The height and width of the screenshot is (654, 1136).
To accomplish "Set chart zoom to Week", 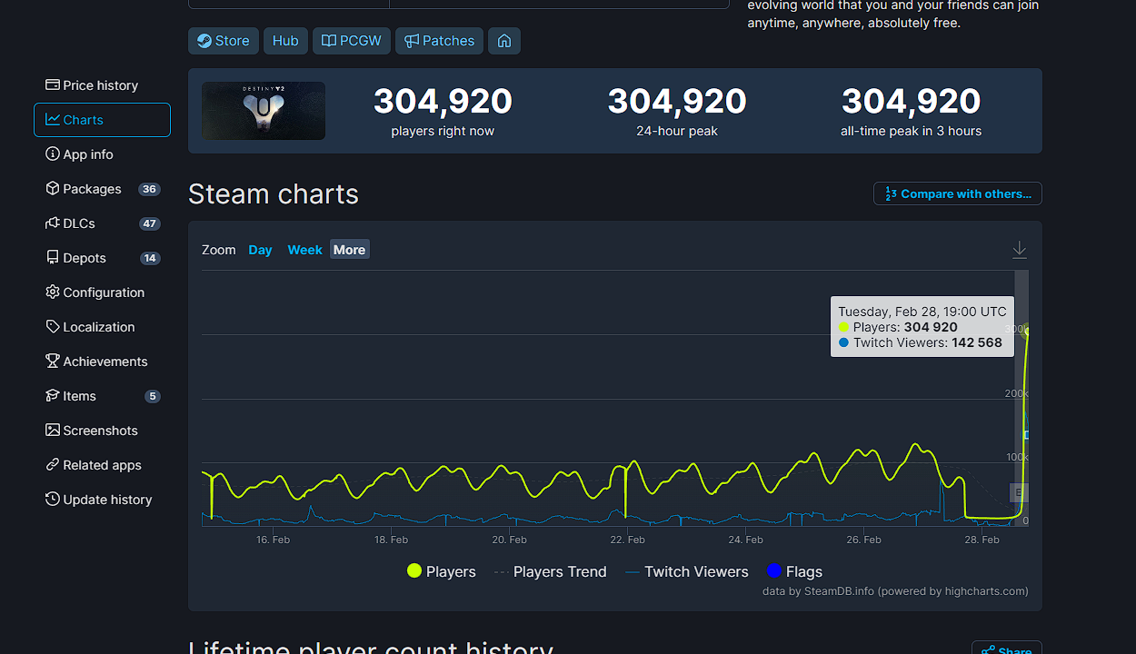I will (304, 250).
